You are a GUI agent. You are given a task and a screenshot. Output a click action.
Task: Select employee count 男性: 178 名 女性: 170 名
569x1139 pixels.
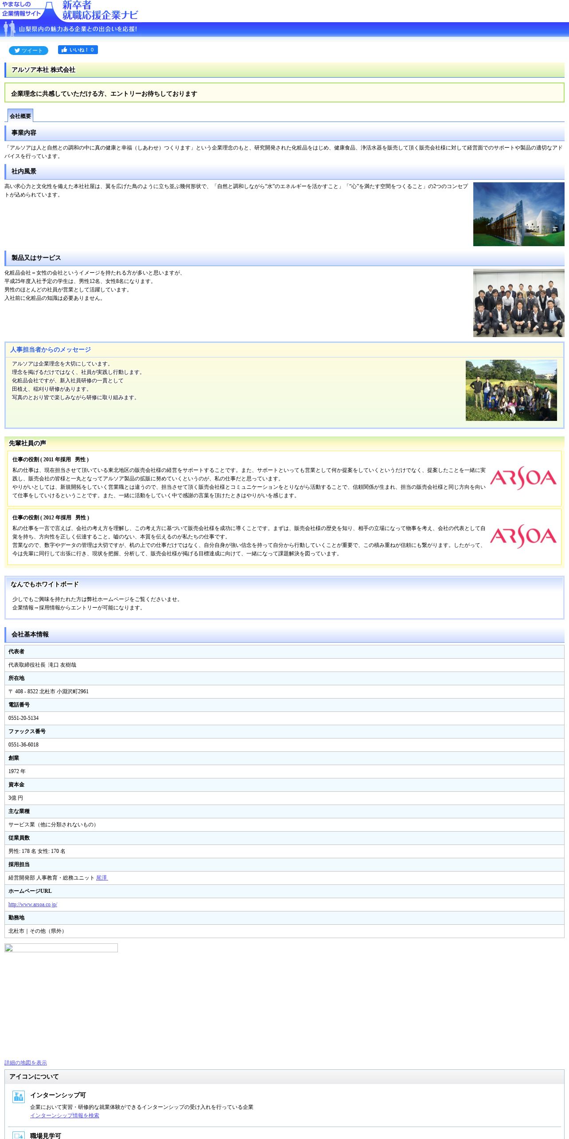click(37, 851)
